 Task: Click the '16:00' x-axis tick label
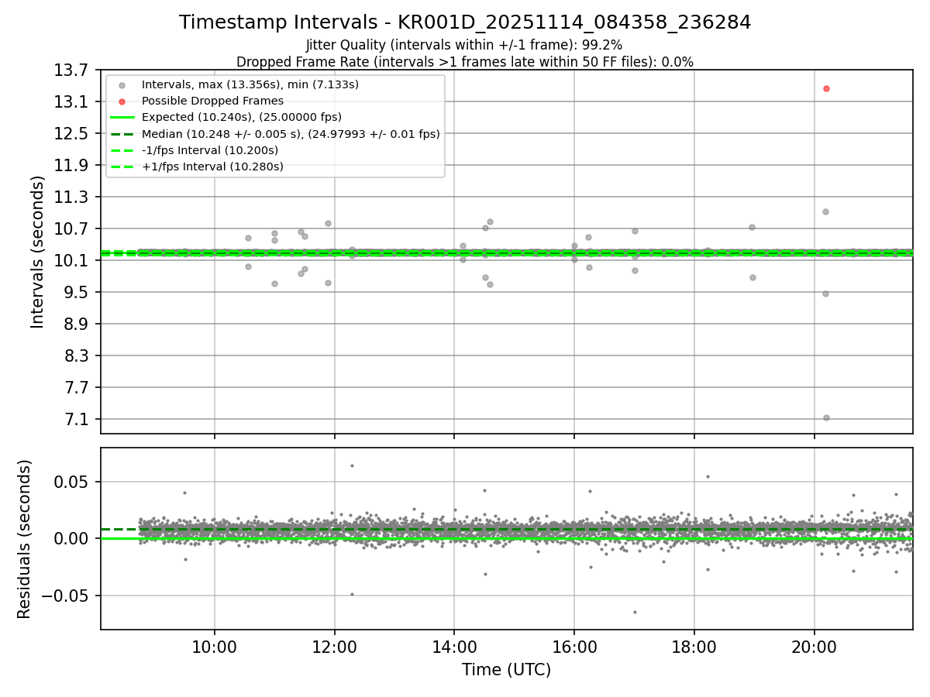point(574,646)
